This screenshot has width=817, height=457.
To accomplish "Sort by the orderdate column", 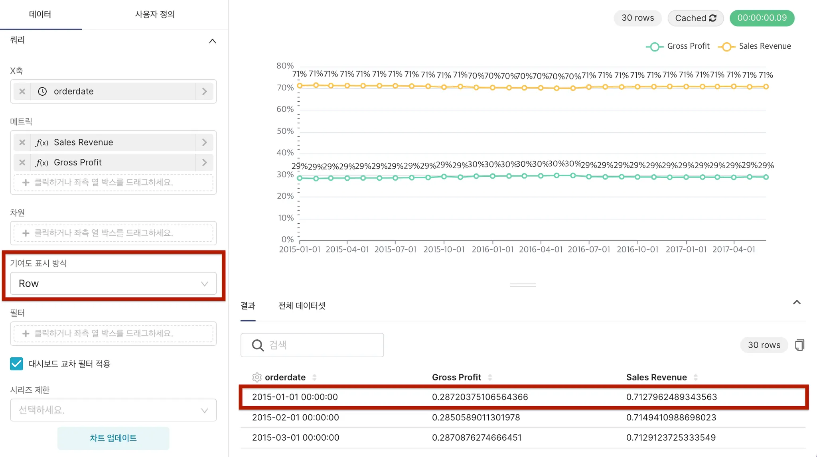I will click(314, 377).
